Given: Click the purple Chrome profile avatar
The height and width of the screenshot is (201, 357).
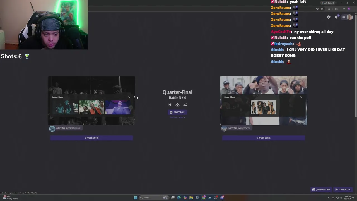Looking at the screenshot, I should coord(349,9).
